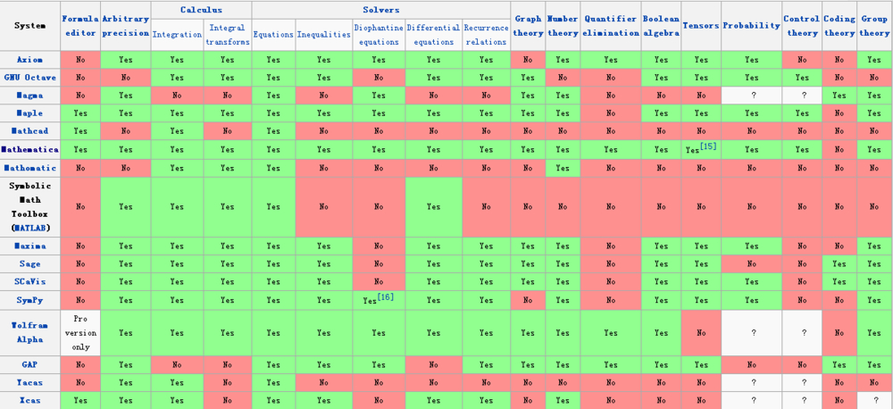This screenshot has width=893, height=409.
Task: Click SCaViS's 'No' Control theory cell
Action: 802,282
